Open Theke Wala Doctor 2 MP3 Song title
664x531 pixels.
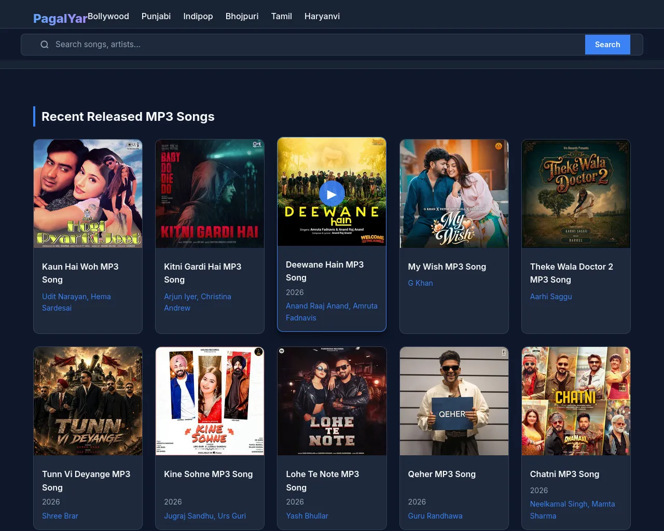[572, 273]
